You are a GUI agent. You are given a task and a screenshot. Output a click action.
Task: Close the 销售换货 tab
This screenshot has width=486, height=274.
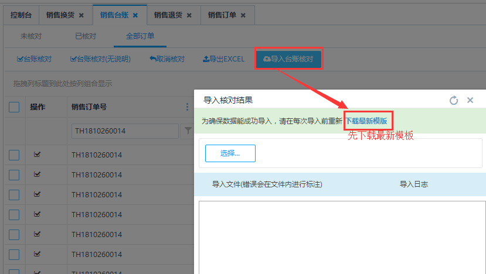(x=81, y=15)
